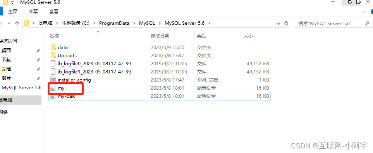Select the my config file icon

click(53, 88)
